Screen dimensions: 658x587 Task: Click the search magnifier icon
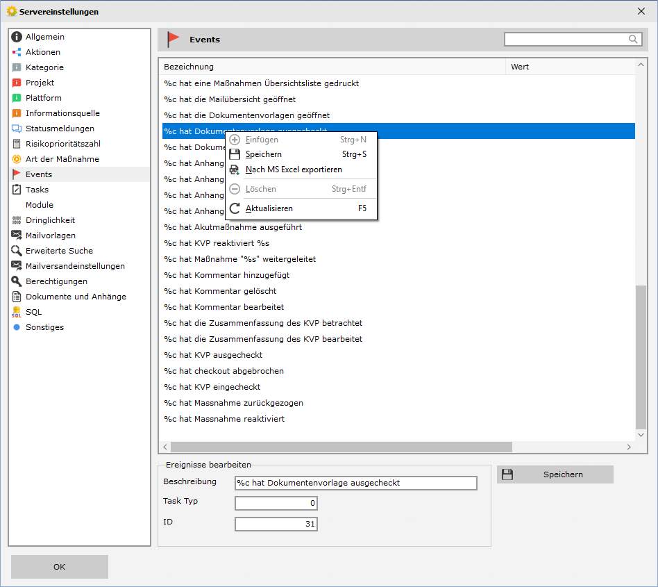[x=633, y=40]
